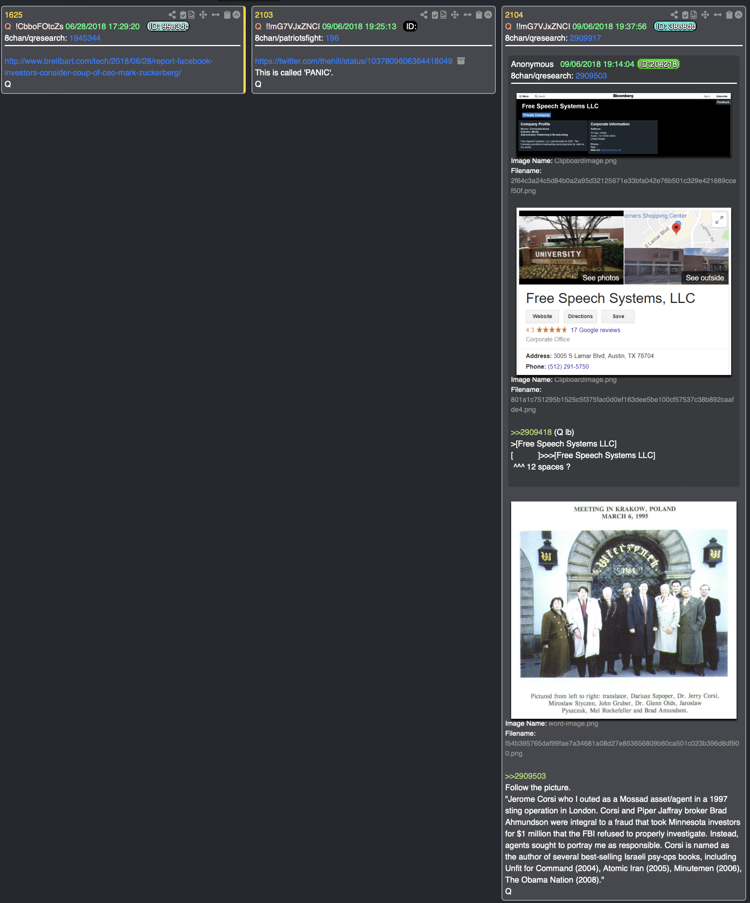Click the Directions button in the Google listing image

tap(580, 316)
